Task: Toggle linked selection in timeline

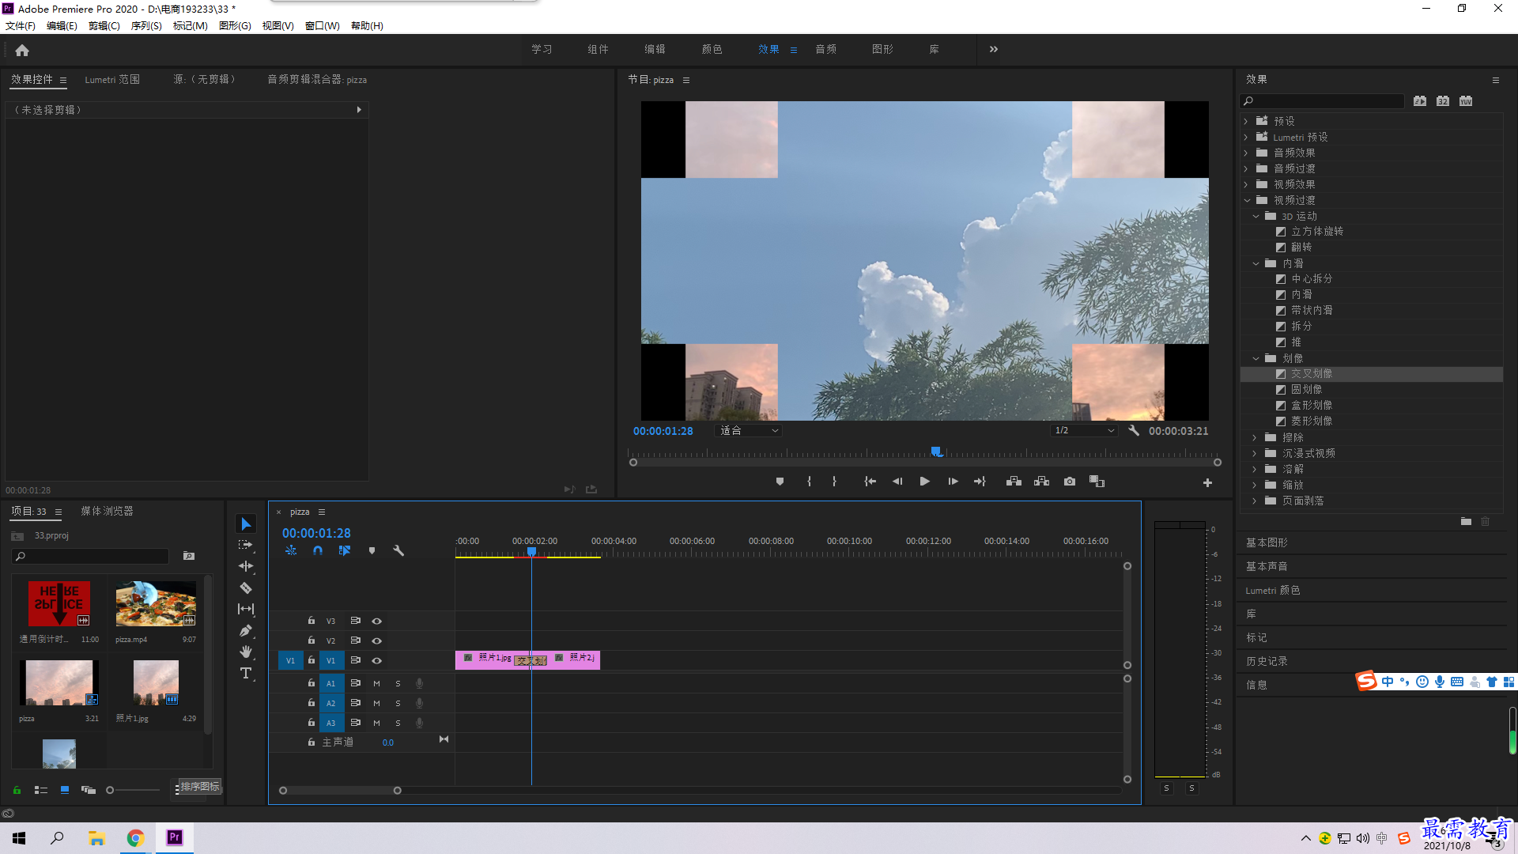Action: pos(345,550)
